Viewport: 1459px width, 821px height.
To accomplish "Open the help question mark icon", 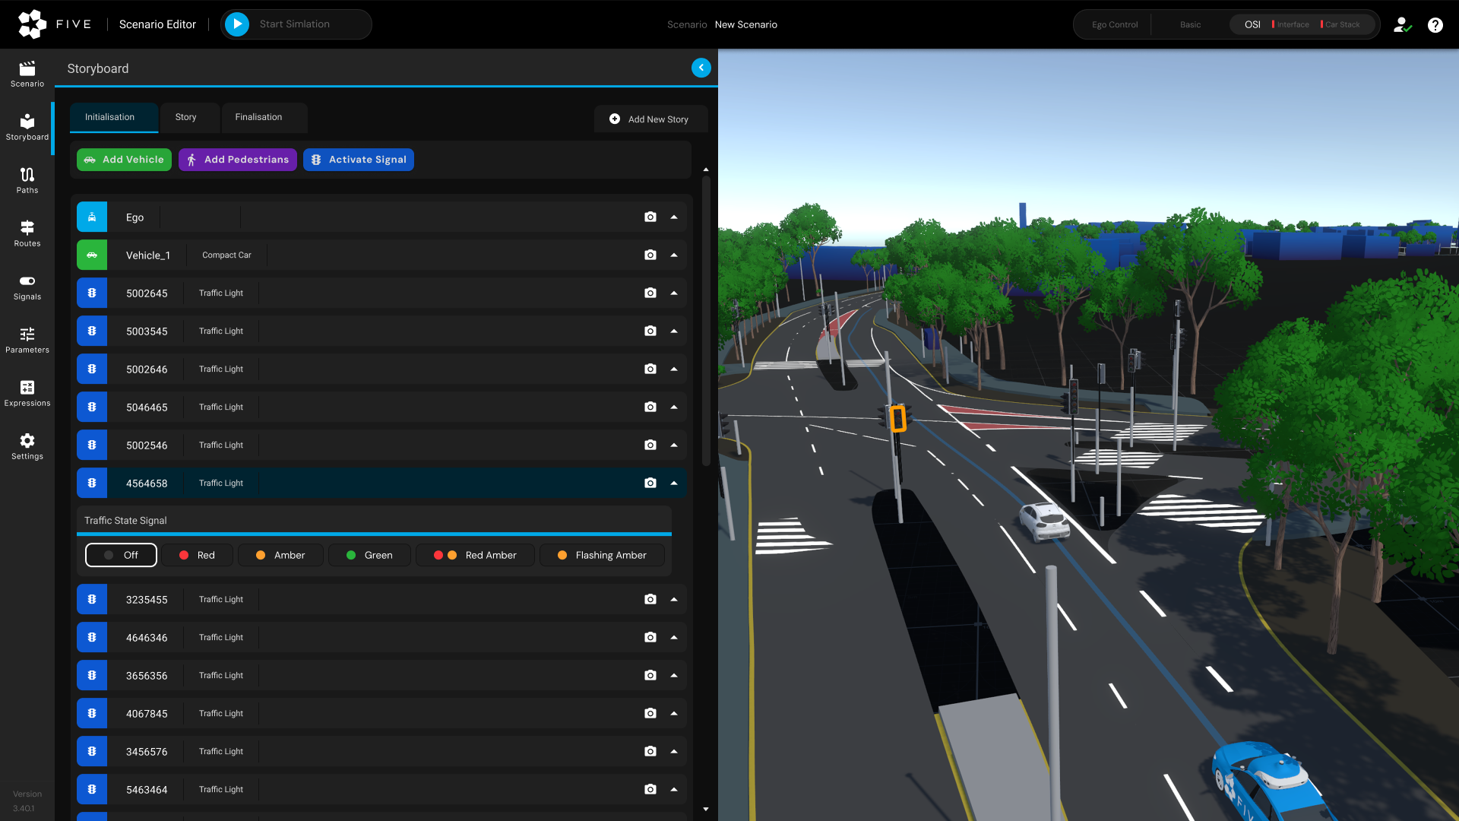I will click(x=1435, y=24).
